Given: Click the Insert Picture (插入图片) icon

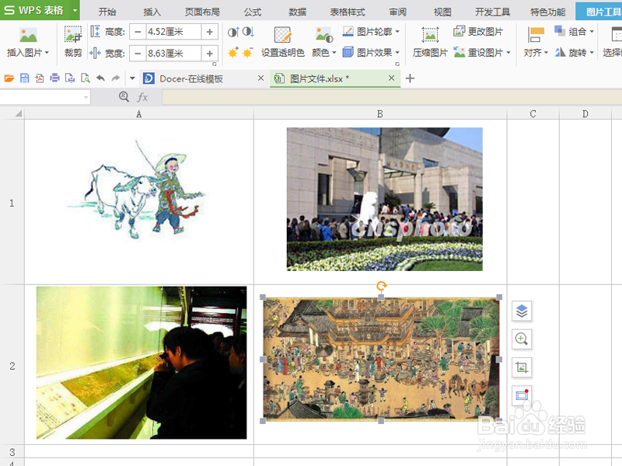Looking at the screenshot, I should tap(28, 36).
